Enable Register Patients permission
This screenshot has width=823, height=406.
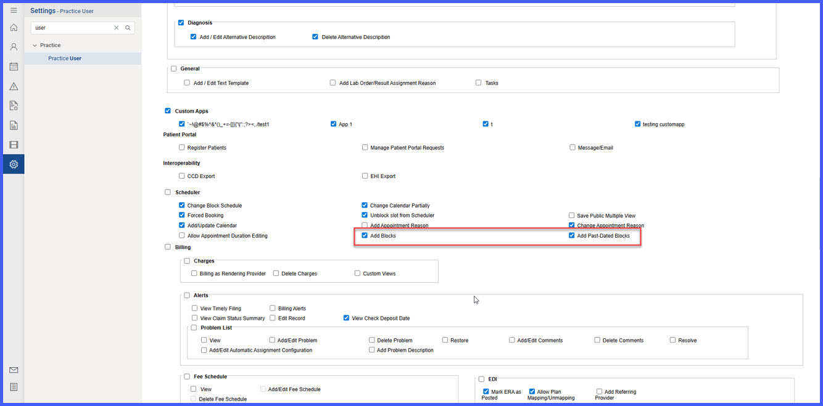[181, 147]
